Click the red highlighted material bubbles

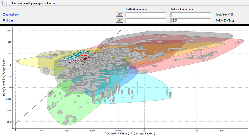click(85, 58)
